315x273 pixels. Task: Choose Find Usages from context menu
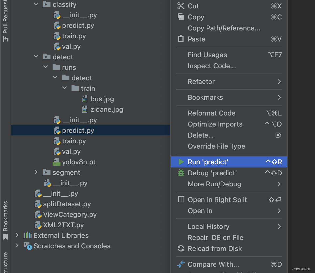(x=207, y=55)
